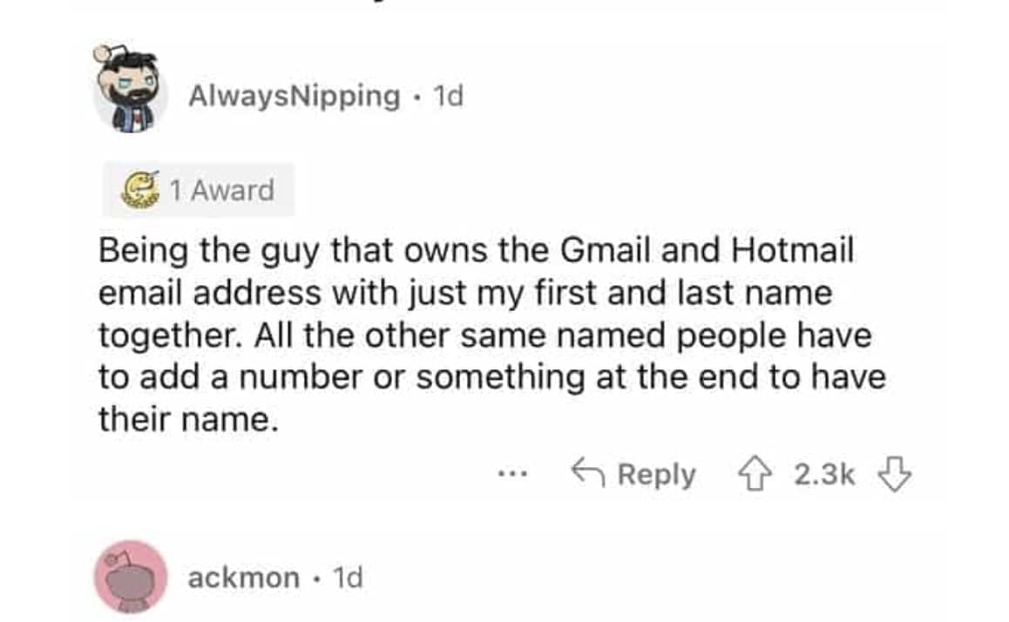Click the 1d timestamp beside ackmon
Image resolution: width=1009 pixels, height=622 pixels.
click(x=349, y=577)
